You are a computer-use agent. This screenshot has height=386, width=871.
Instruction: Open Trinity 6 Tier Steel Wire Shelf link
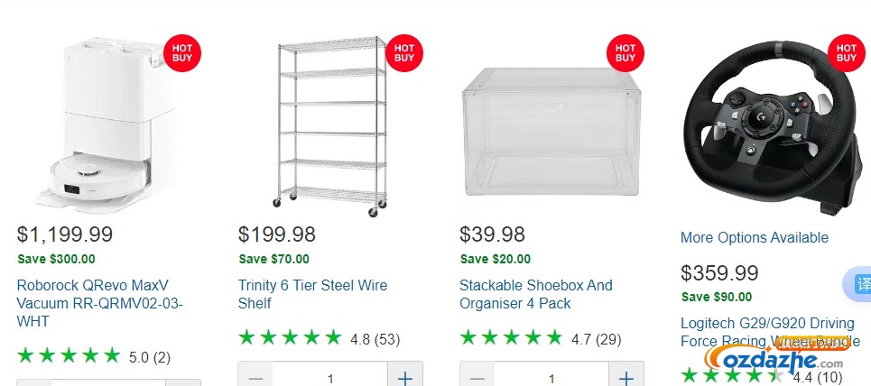(312, 294)
